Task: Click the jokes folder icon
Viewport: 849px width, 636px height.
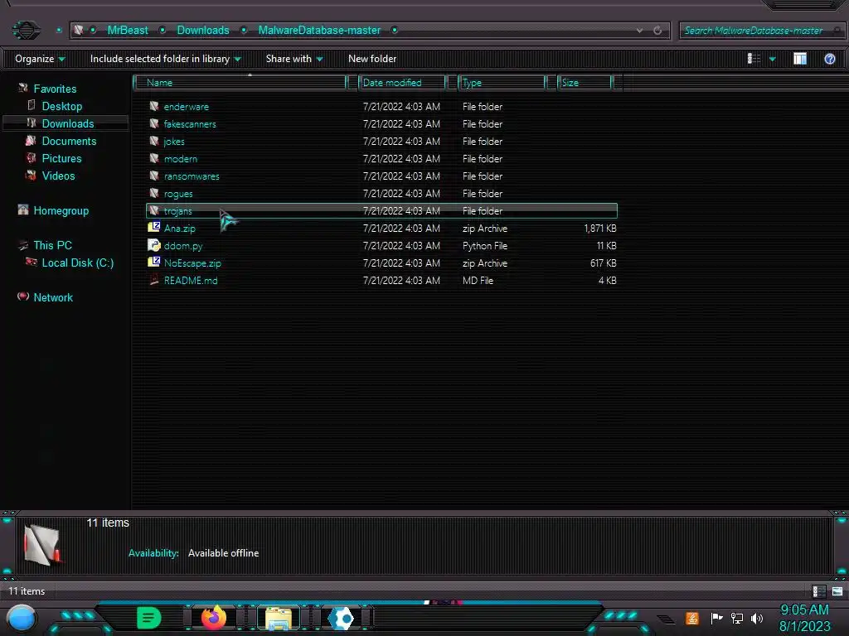Action: [x=154, y=141]
